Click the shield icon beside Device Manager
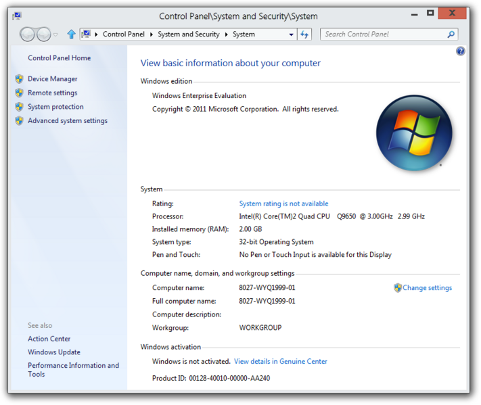The height and width of the screenshot is (405, 481). [x=19, y=79]
